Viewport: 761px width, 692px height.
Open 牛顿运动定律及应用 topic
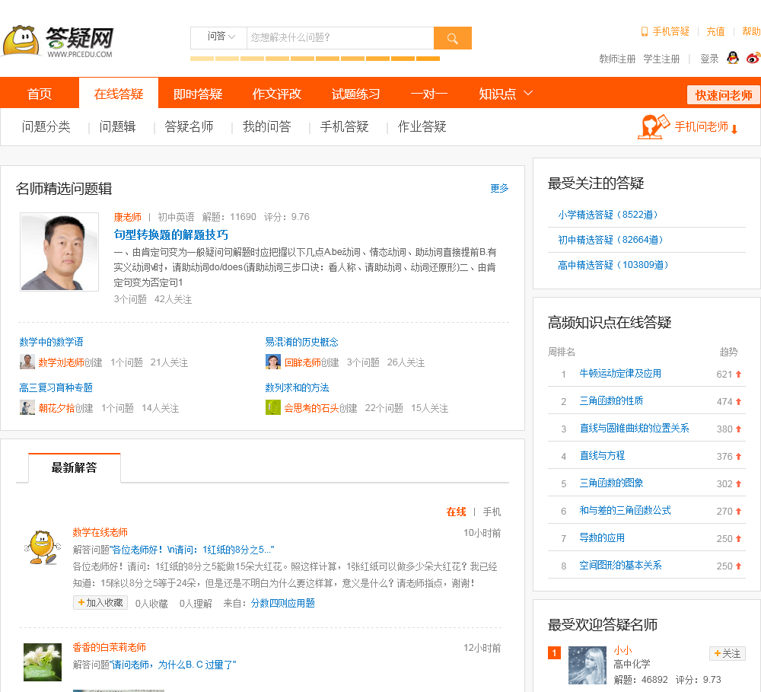click(x=620, y=374)
